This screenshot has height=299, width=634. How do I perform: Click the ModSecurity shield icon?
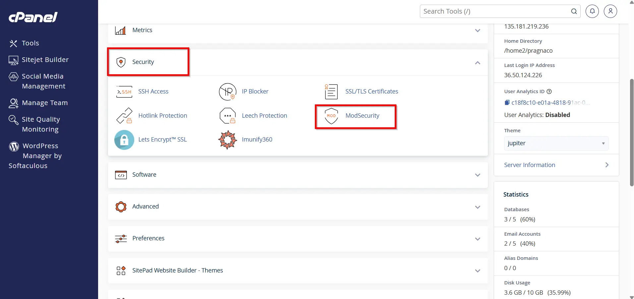pyautogui.click(x=331, y=116)
